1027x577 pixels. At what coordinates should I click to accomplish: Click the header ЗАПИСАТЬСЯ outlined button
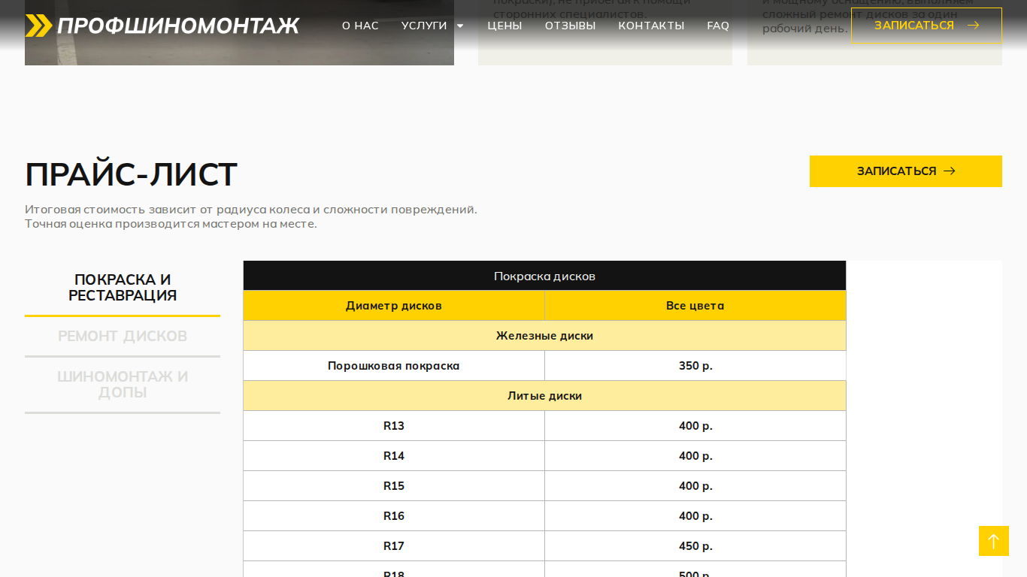coord(926,26)
